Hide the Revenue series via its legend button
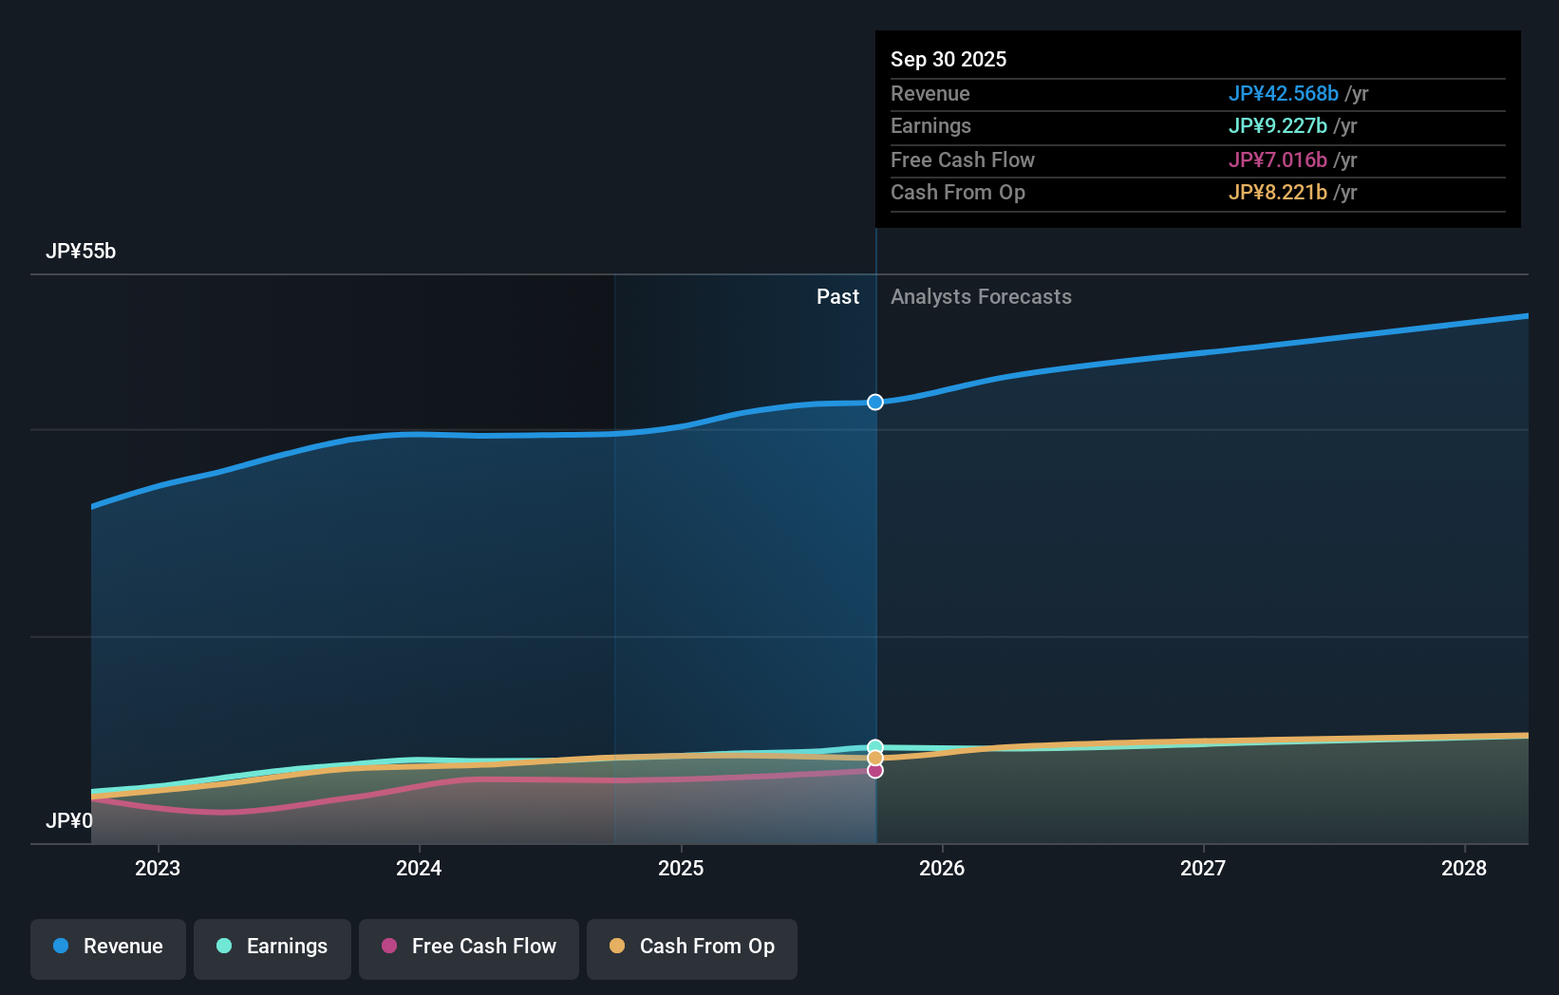This screenshot has height=995, width=1559. [x=107, y=947]
